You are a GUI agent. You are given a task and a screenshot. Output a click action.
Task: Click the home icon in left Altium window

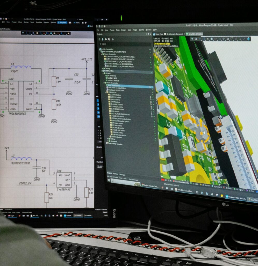pos(83,23)
